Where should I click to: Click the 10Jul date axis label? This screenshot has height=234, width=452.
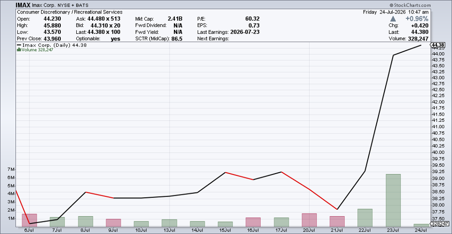click(x=141, y=230)
